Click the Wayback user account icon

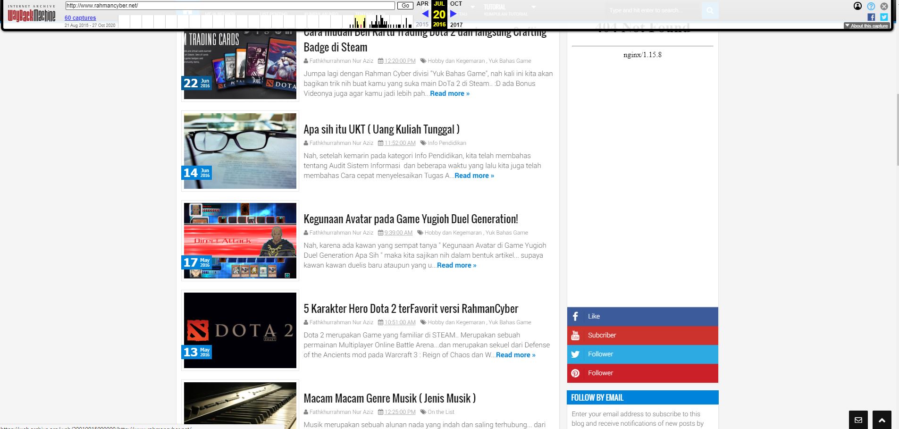(x=857, y=6)
